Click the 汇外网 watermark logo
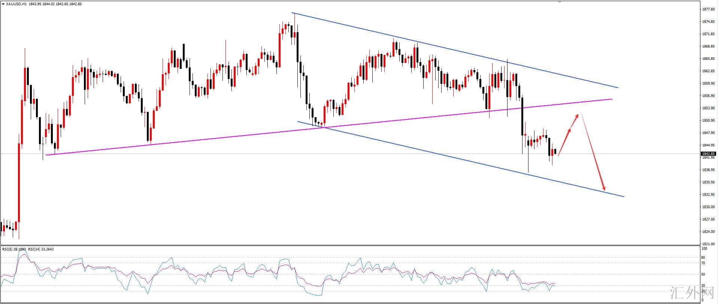The image size is (718, 304). (686, 295)
